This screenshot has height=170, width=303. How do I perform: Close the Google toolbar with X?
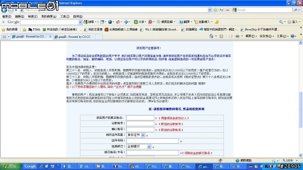tap(3, 22)
